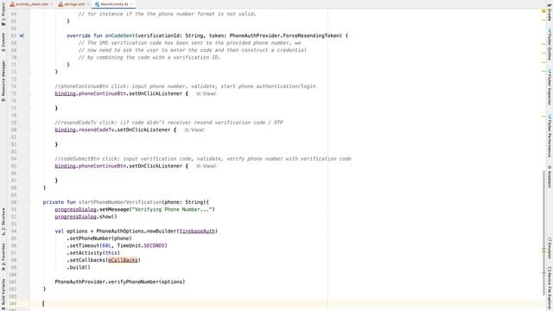Click the yellow inspection warning indicator
553x311 pixels.
pyautogui.click(x=543, y=11)
